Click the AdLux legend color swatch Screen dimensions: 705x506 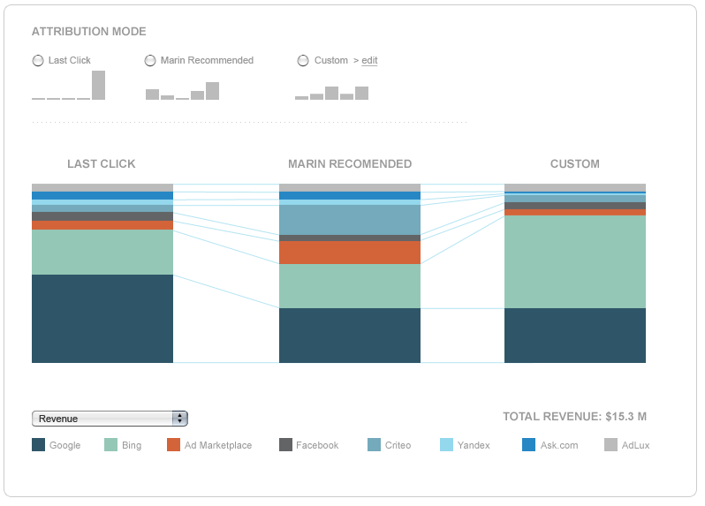610,445
